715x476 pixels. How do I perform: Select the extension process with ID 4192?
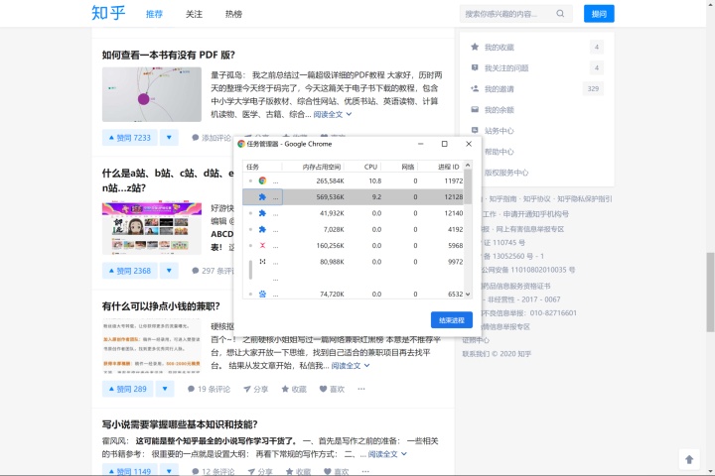click(x=354, y=229)
